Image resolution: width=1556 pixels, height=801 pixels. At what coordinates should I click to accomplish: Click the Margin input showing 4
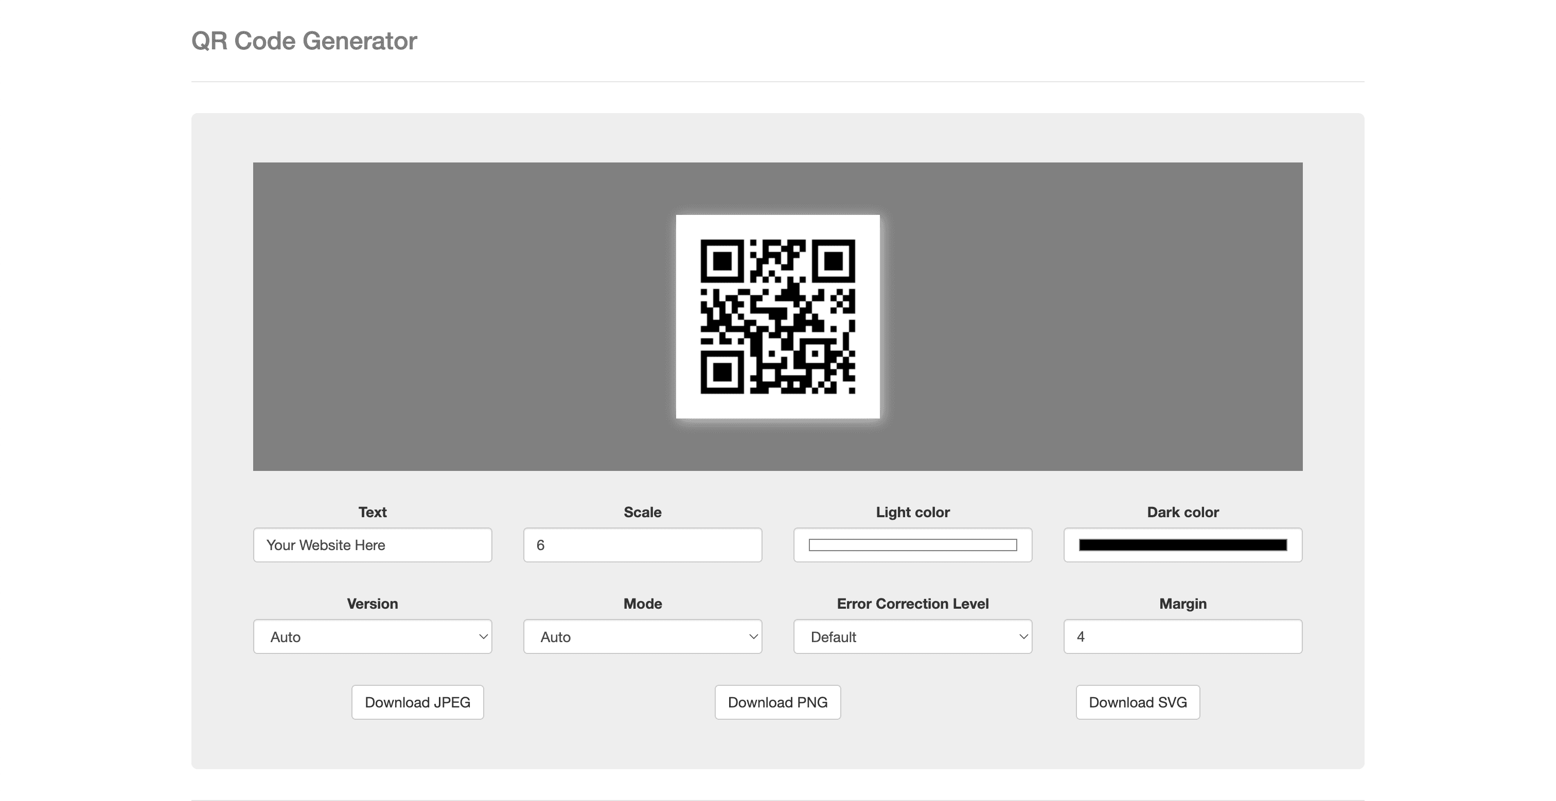1182,636
